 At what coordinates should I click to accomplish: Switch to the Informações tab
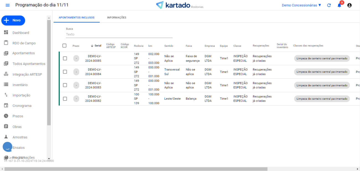[117, 17]
